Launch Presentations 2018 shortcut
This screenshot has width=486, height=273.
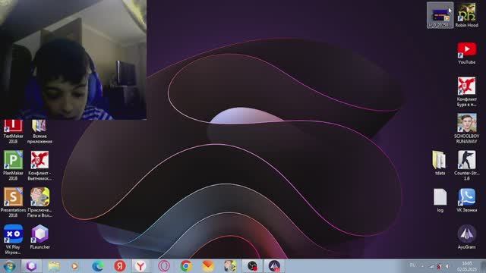click(x=13, y=202)
